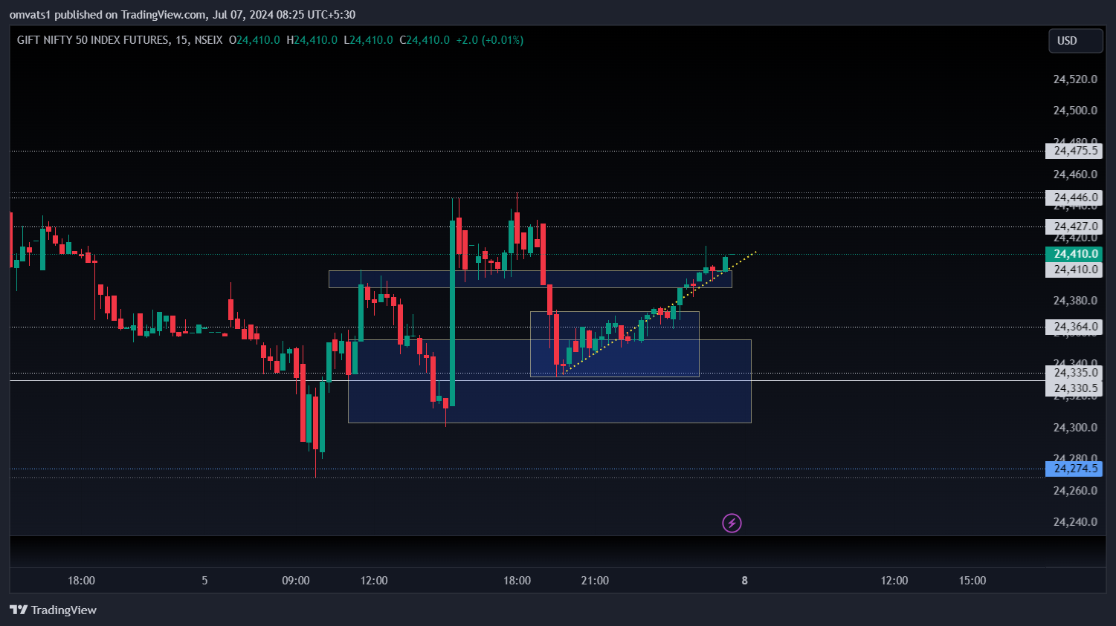Open the USD currency selector
This screenshot has width=1116, height=626.
pyautogui.click(x=1075, y=41)
